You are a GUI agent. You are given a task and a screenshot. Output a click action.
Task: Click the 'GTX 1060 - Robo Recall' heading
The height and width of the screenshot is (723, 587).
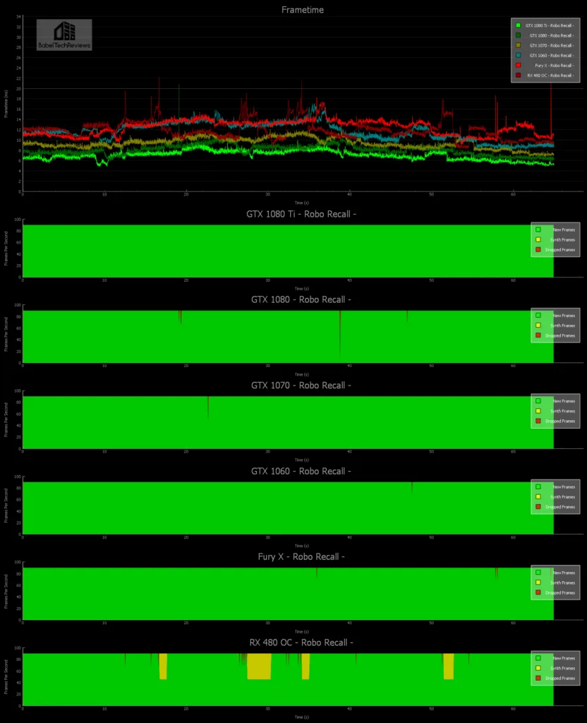click(301, 471)
